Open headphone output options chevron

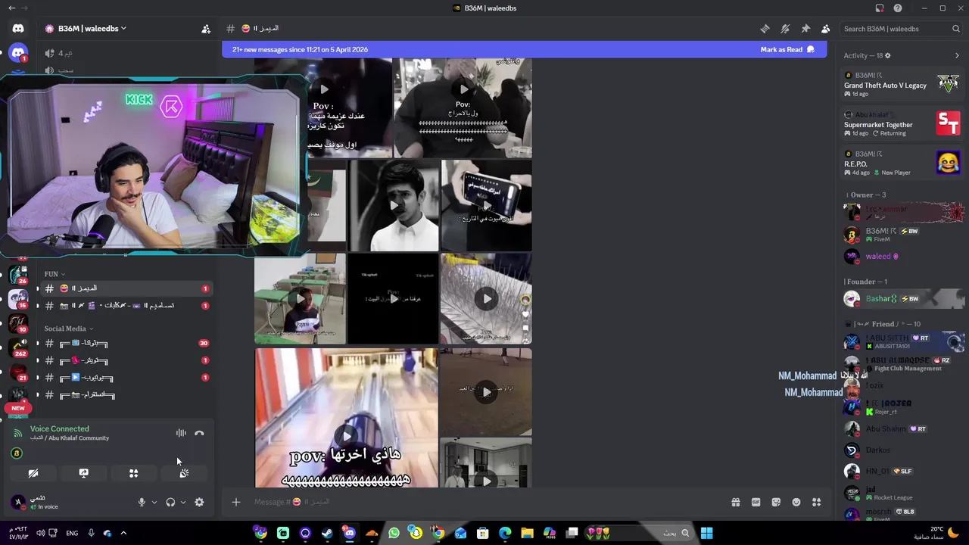click(183, 502)
